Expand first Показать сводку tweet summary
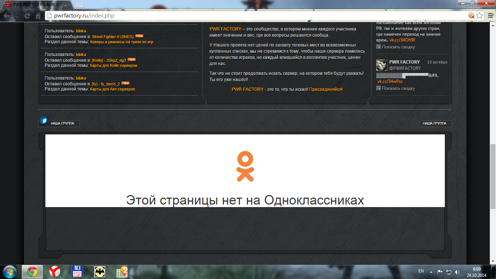496x279 pixels. pyautogui.click(x=398, y=47)
